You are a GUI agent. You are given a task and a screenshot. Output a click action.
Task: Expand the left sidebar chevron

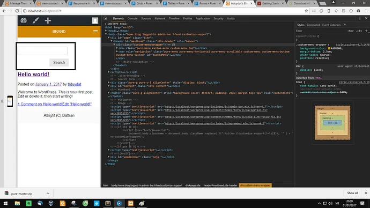click(2, 101)
